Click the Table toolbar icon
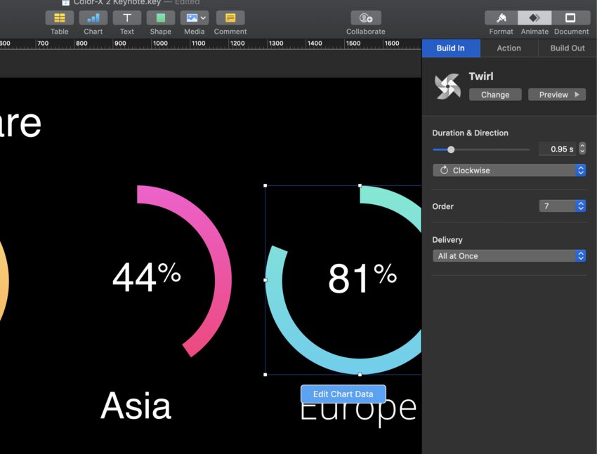 pyautogui.click(x=60, y=18)
